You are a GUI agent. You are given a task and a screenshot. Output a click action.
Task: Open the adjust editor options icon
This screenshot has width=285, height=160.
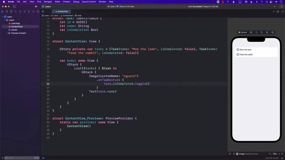pos(278,12)
